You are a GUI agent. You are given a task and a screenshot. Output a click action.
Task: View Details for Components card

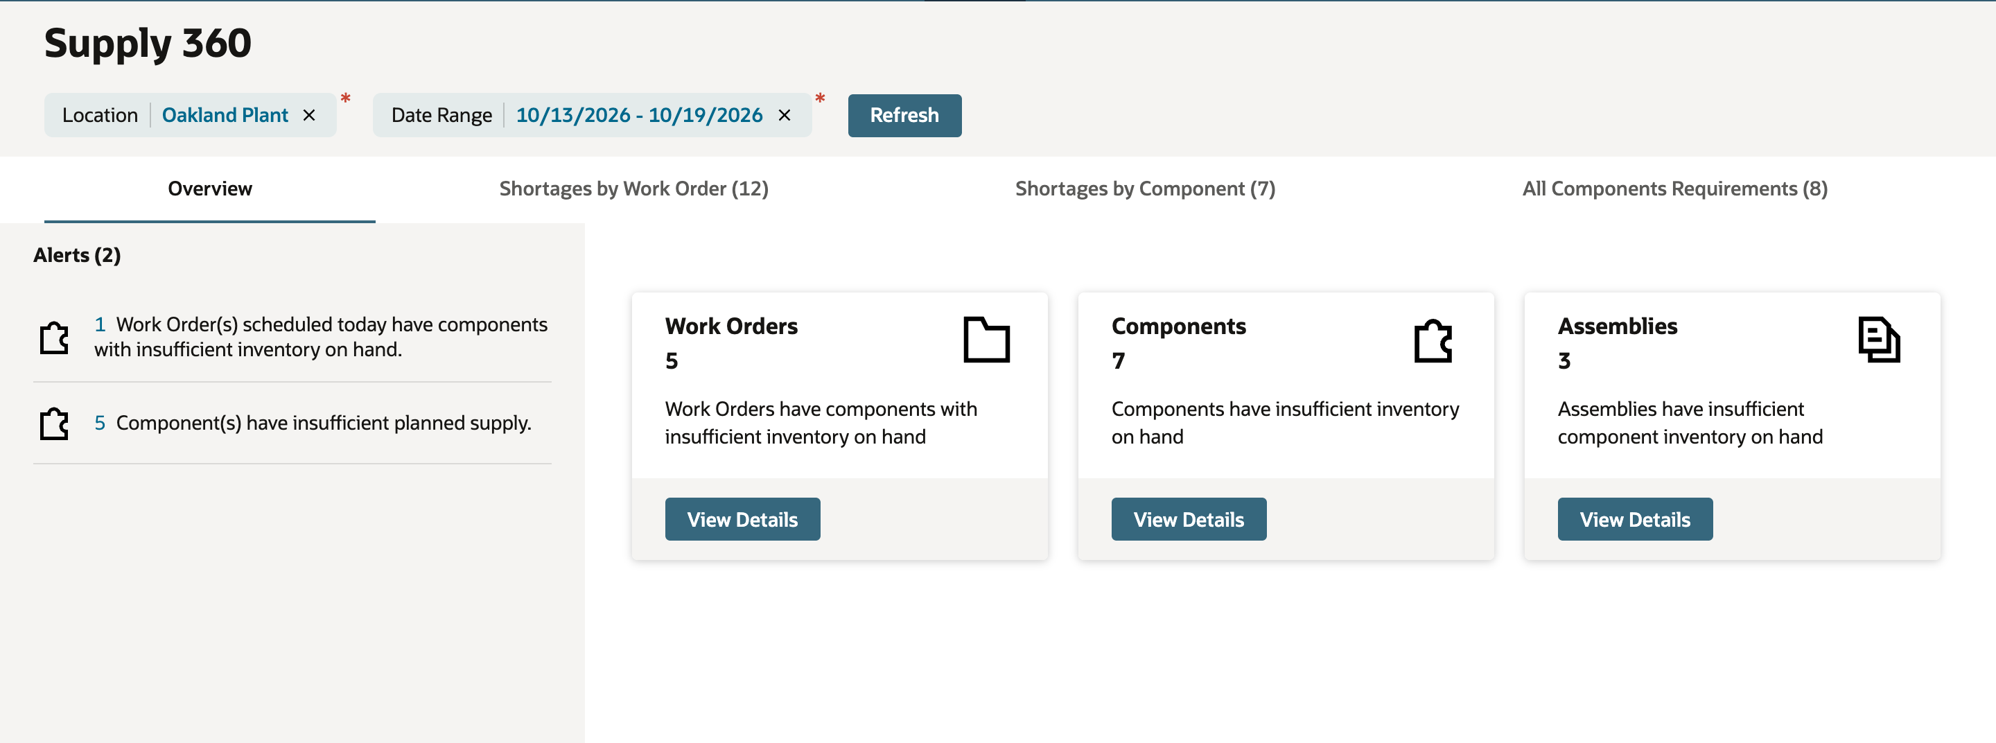tap(1189, 519)
